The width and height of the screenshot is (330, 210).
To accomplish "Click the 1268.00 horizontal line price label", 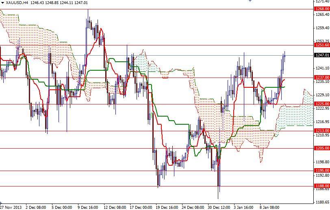I will (x=322, y=9).
